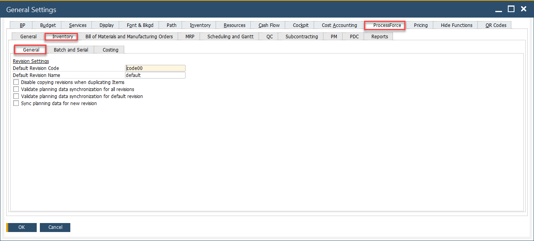The image size is (534, 241).
Task: Switch to the Batch and Serial tab
Action: click(71, 50)
